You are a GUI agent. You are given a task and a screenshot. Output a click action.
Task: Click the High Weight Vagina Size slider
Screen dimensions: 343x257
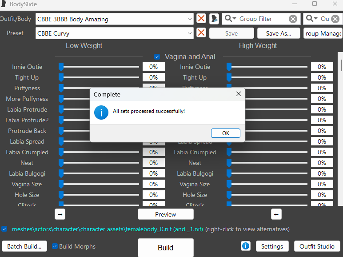[267, 184]
